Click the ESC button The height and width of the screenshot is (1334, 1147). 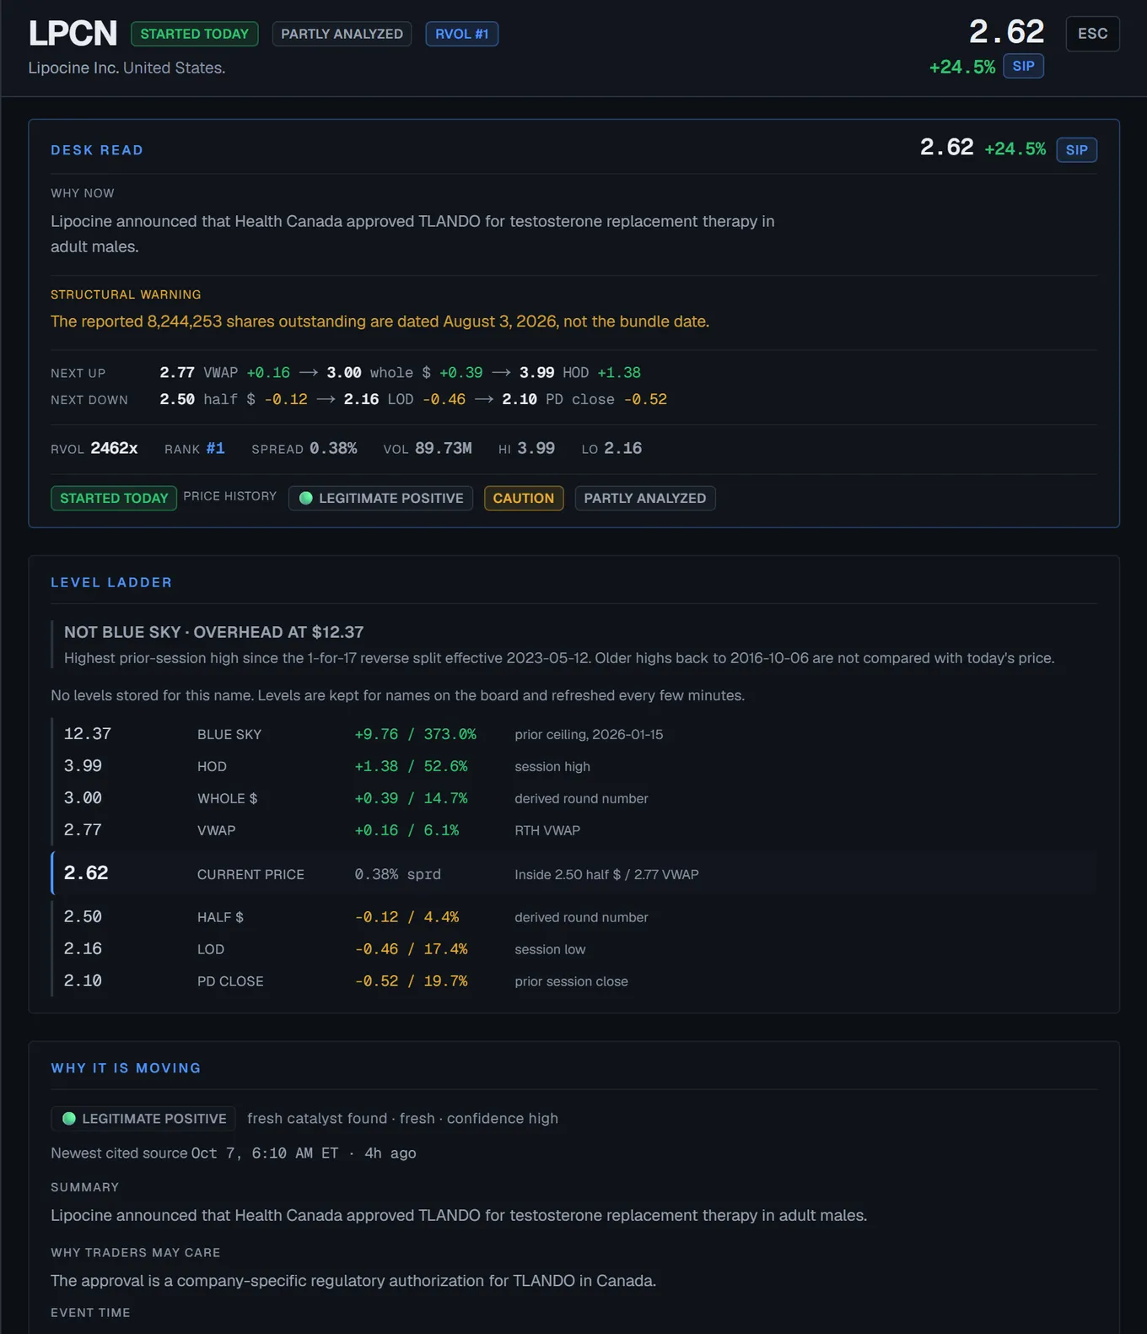(x=1092, y=34)
